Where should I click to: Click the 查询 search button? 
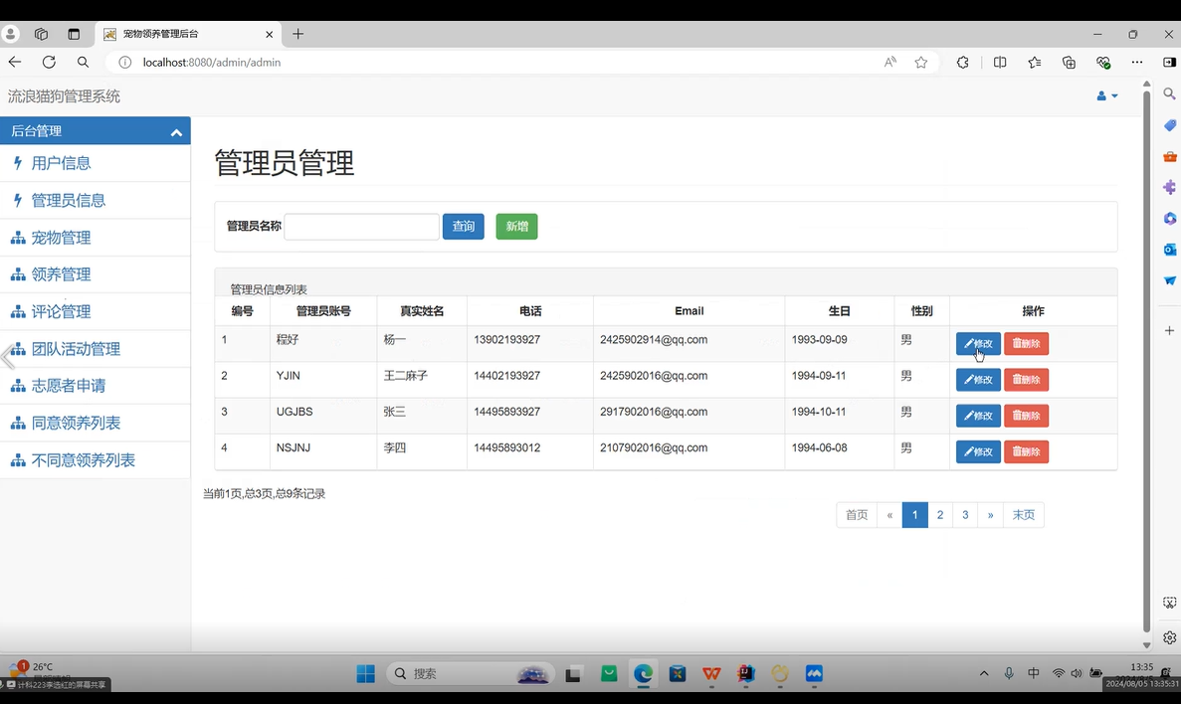click(x=463, y=227)
